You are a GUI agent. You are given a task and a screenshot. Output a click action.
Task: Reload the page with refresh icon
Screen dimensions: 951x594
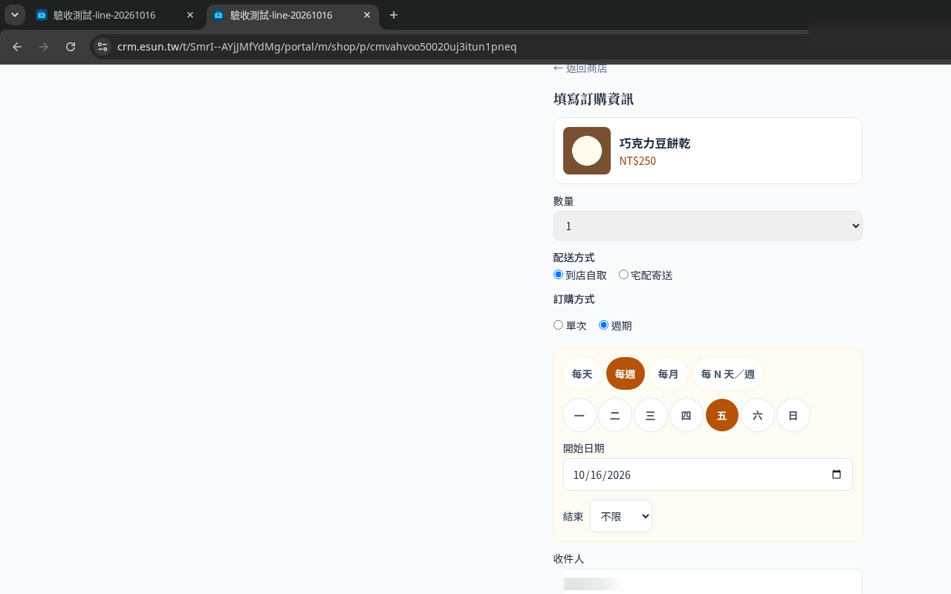[x=71, y=47]
